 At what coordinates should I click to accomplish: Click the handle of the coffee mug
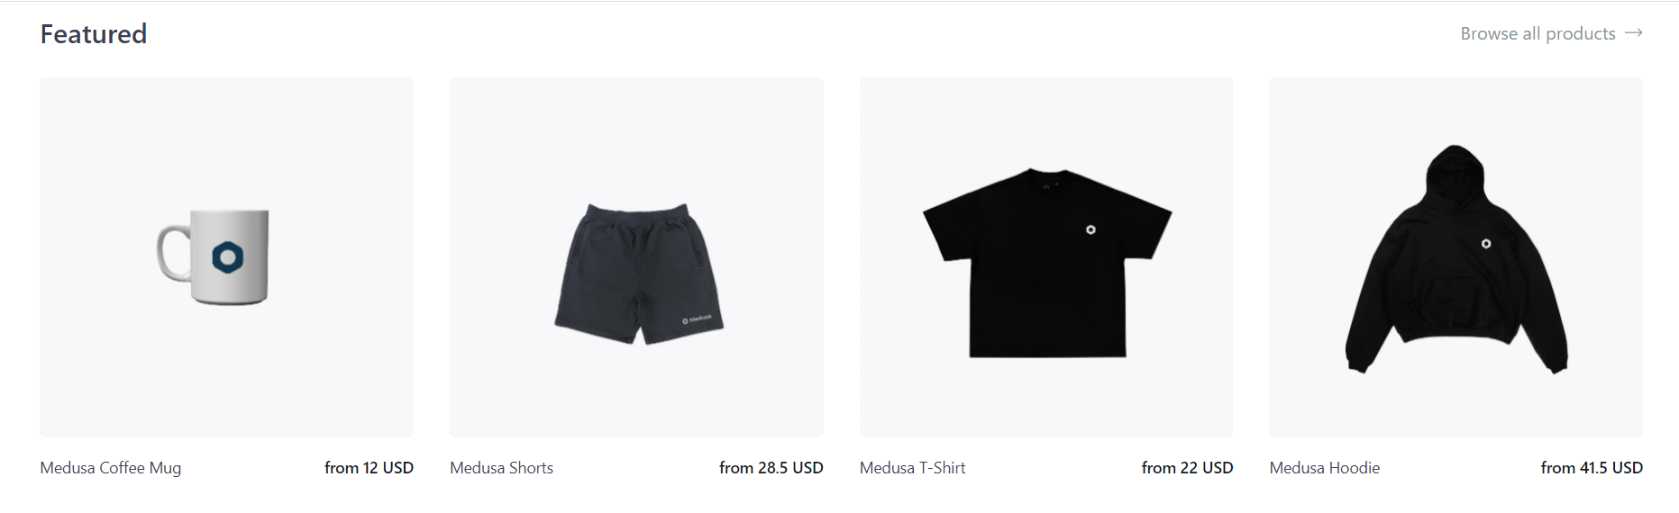(173, 254)
